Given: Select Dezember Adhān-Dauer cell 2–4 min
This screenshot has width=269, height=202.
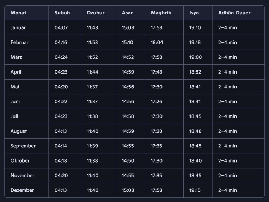Looking at the screenshot, I should click(x=227, y=190).
